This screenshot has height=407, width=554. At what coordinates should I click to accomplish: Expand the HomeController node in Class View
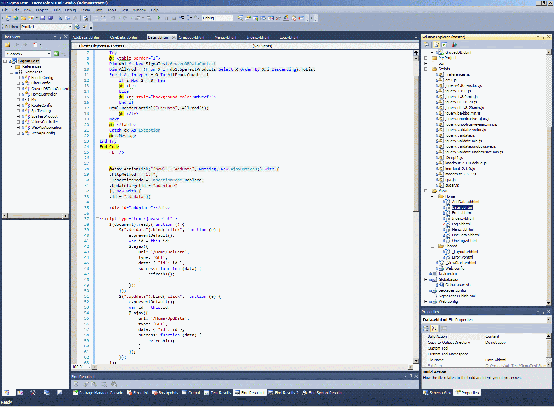point(18,94)
